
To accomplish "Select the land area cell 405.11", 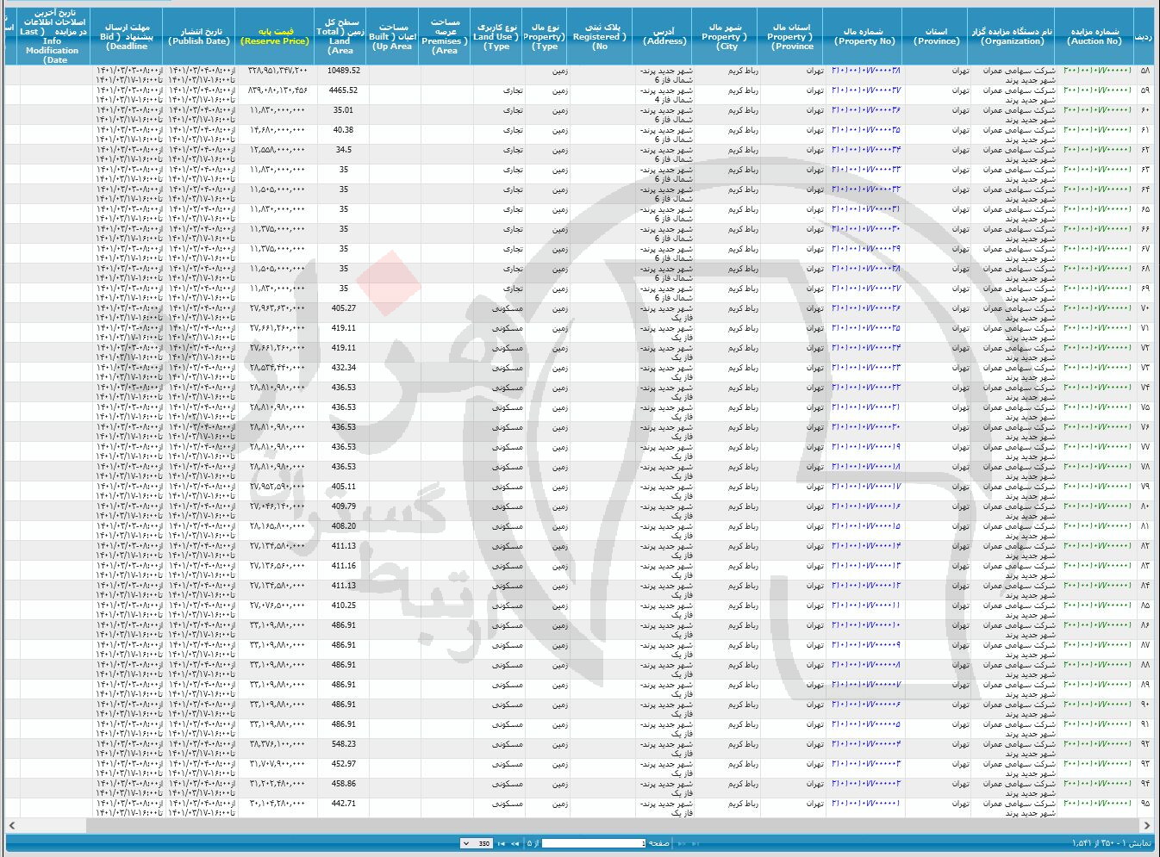I will (x=343, y=487).
